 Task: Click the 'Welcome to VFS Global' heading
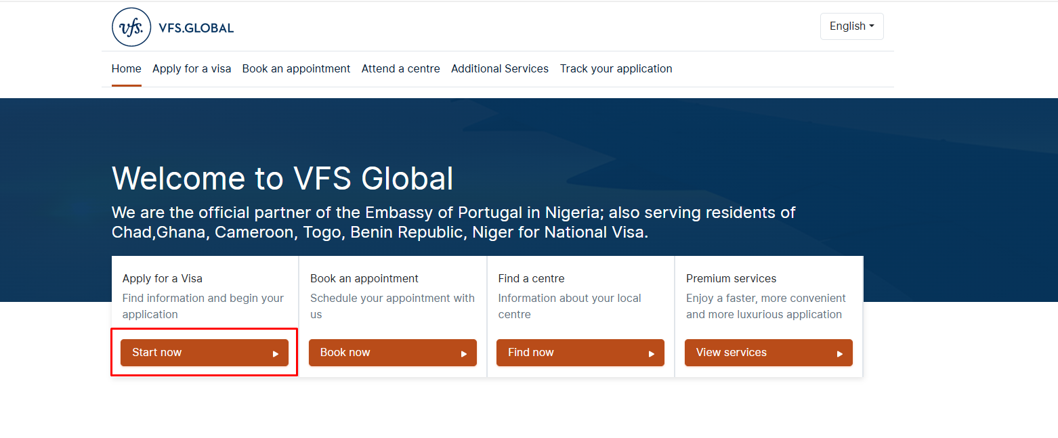pos(282,179)
